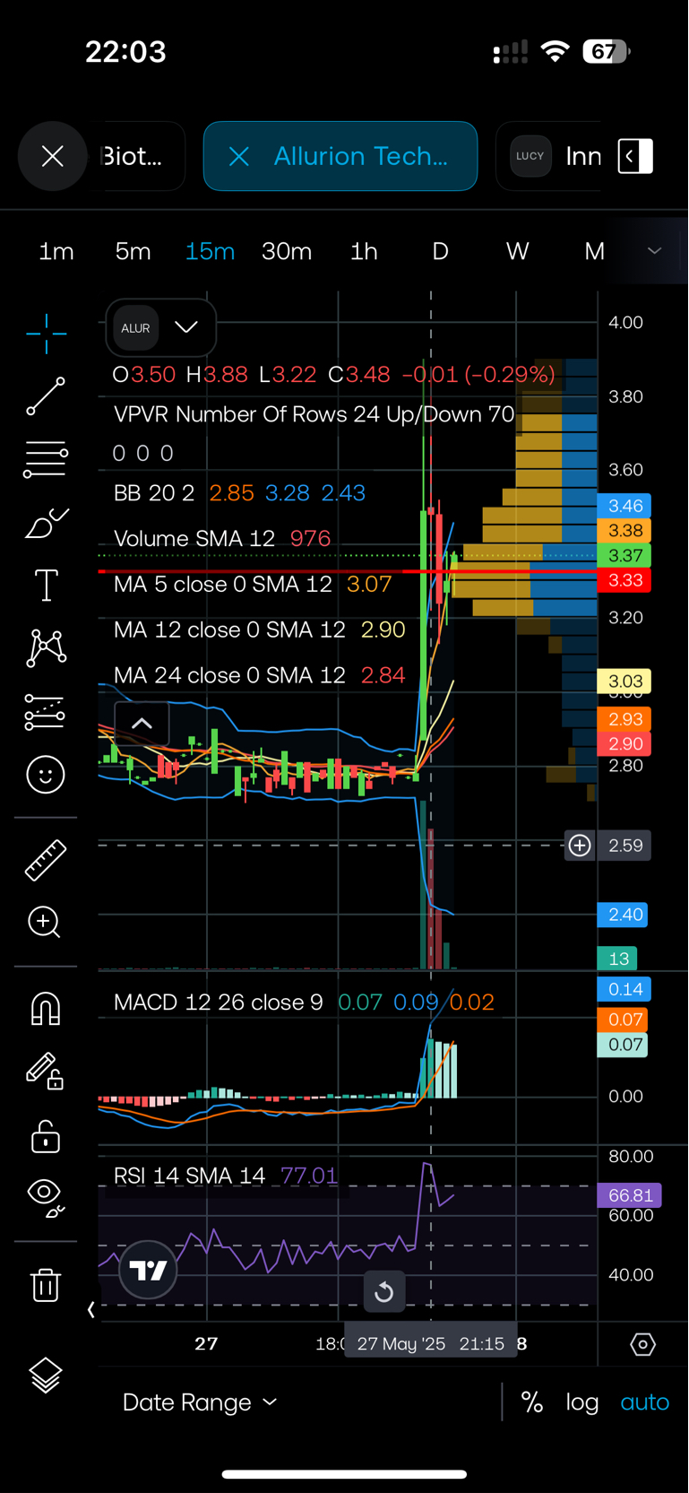The image size is (689, 1493).
Task: Click the MA 5 close indicator label
Action: coord(223,585)
